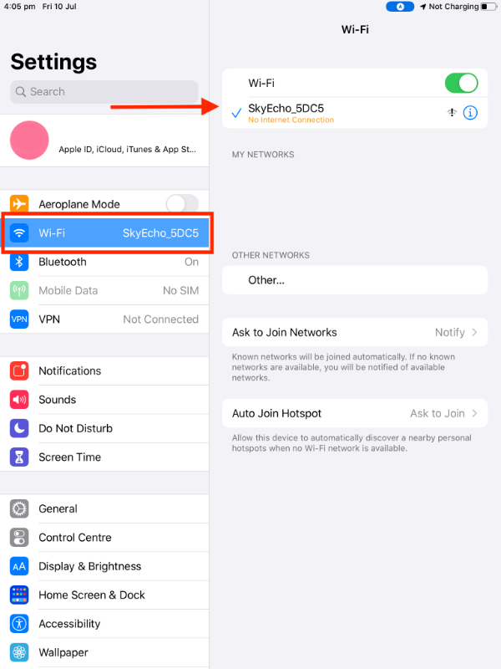Tap the Sounds speaker icon

[19, 400]
